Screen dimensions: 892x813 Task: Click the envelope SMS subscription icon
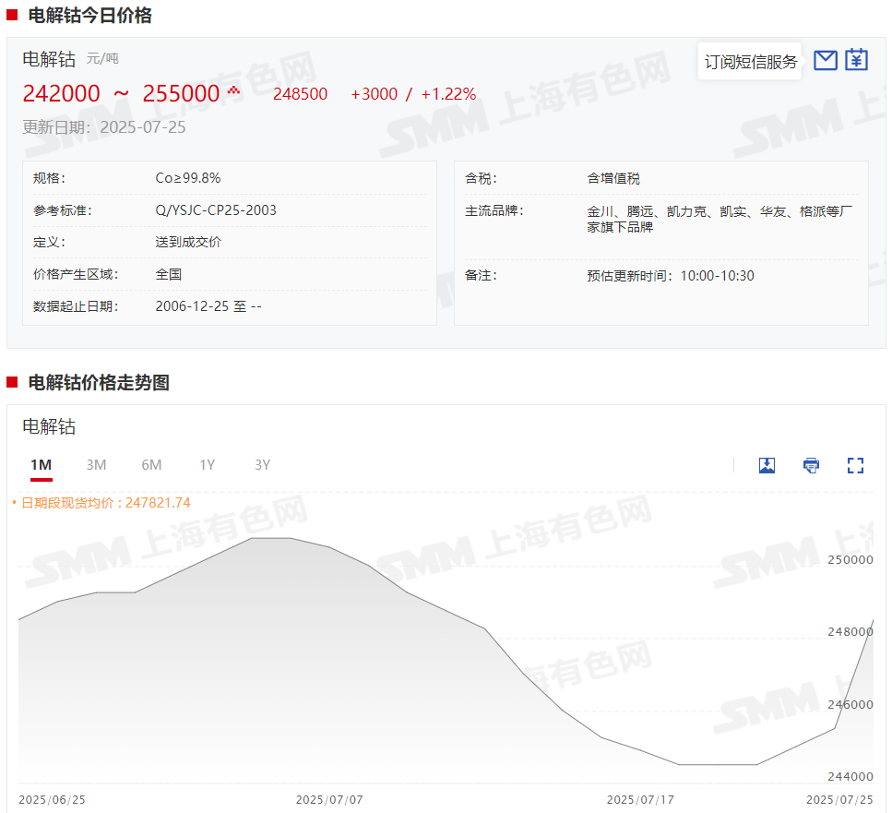click(x=826, y=61)
